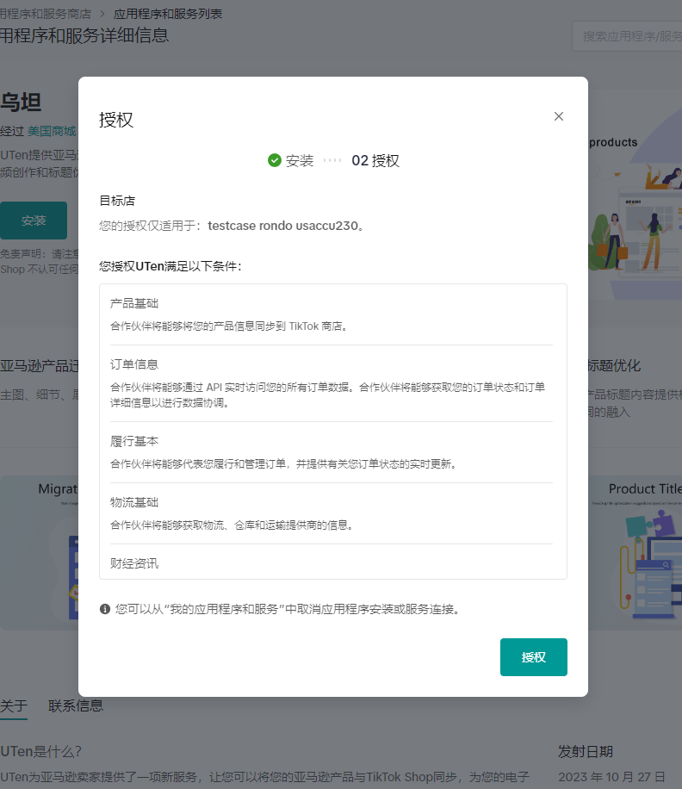Focus the 搜索应用程序 search field
Viewport: 682px width, 789px height.
(x=630, y=36)
